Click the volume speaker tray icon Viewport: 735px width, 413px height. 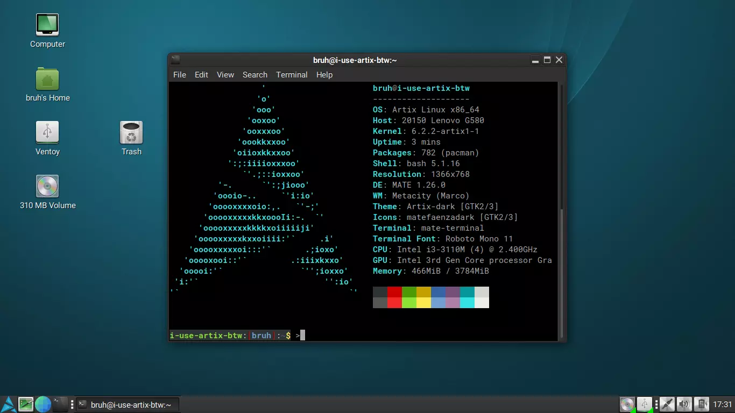coord(684,404)
